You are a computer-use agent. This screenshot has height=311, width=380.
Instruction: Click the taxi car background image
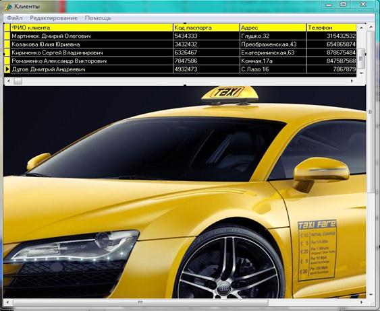point(184,192)
